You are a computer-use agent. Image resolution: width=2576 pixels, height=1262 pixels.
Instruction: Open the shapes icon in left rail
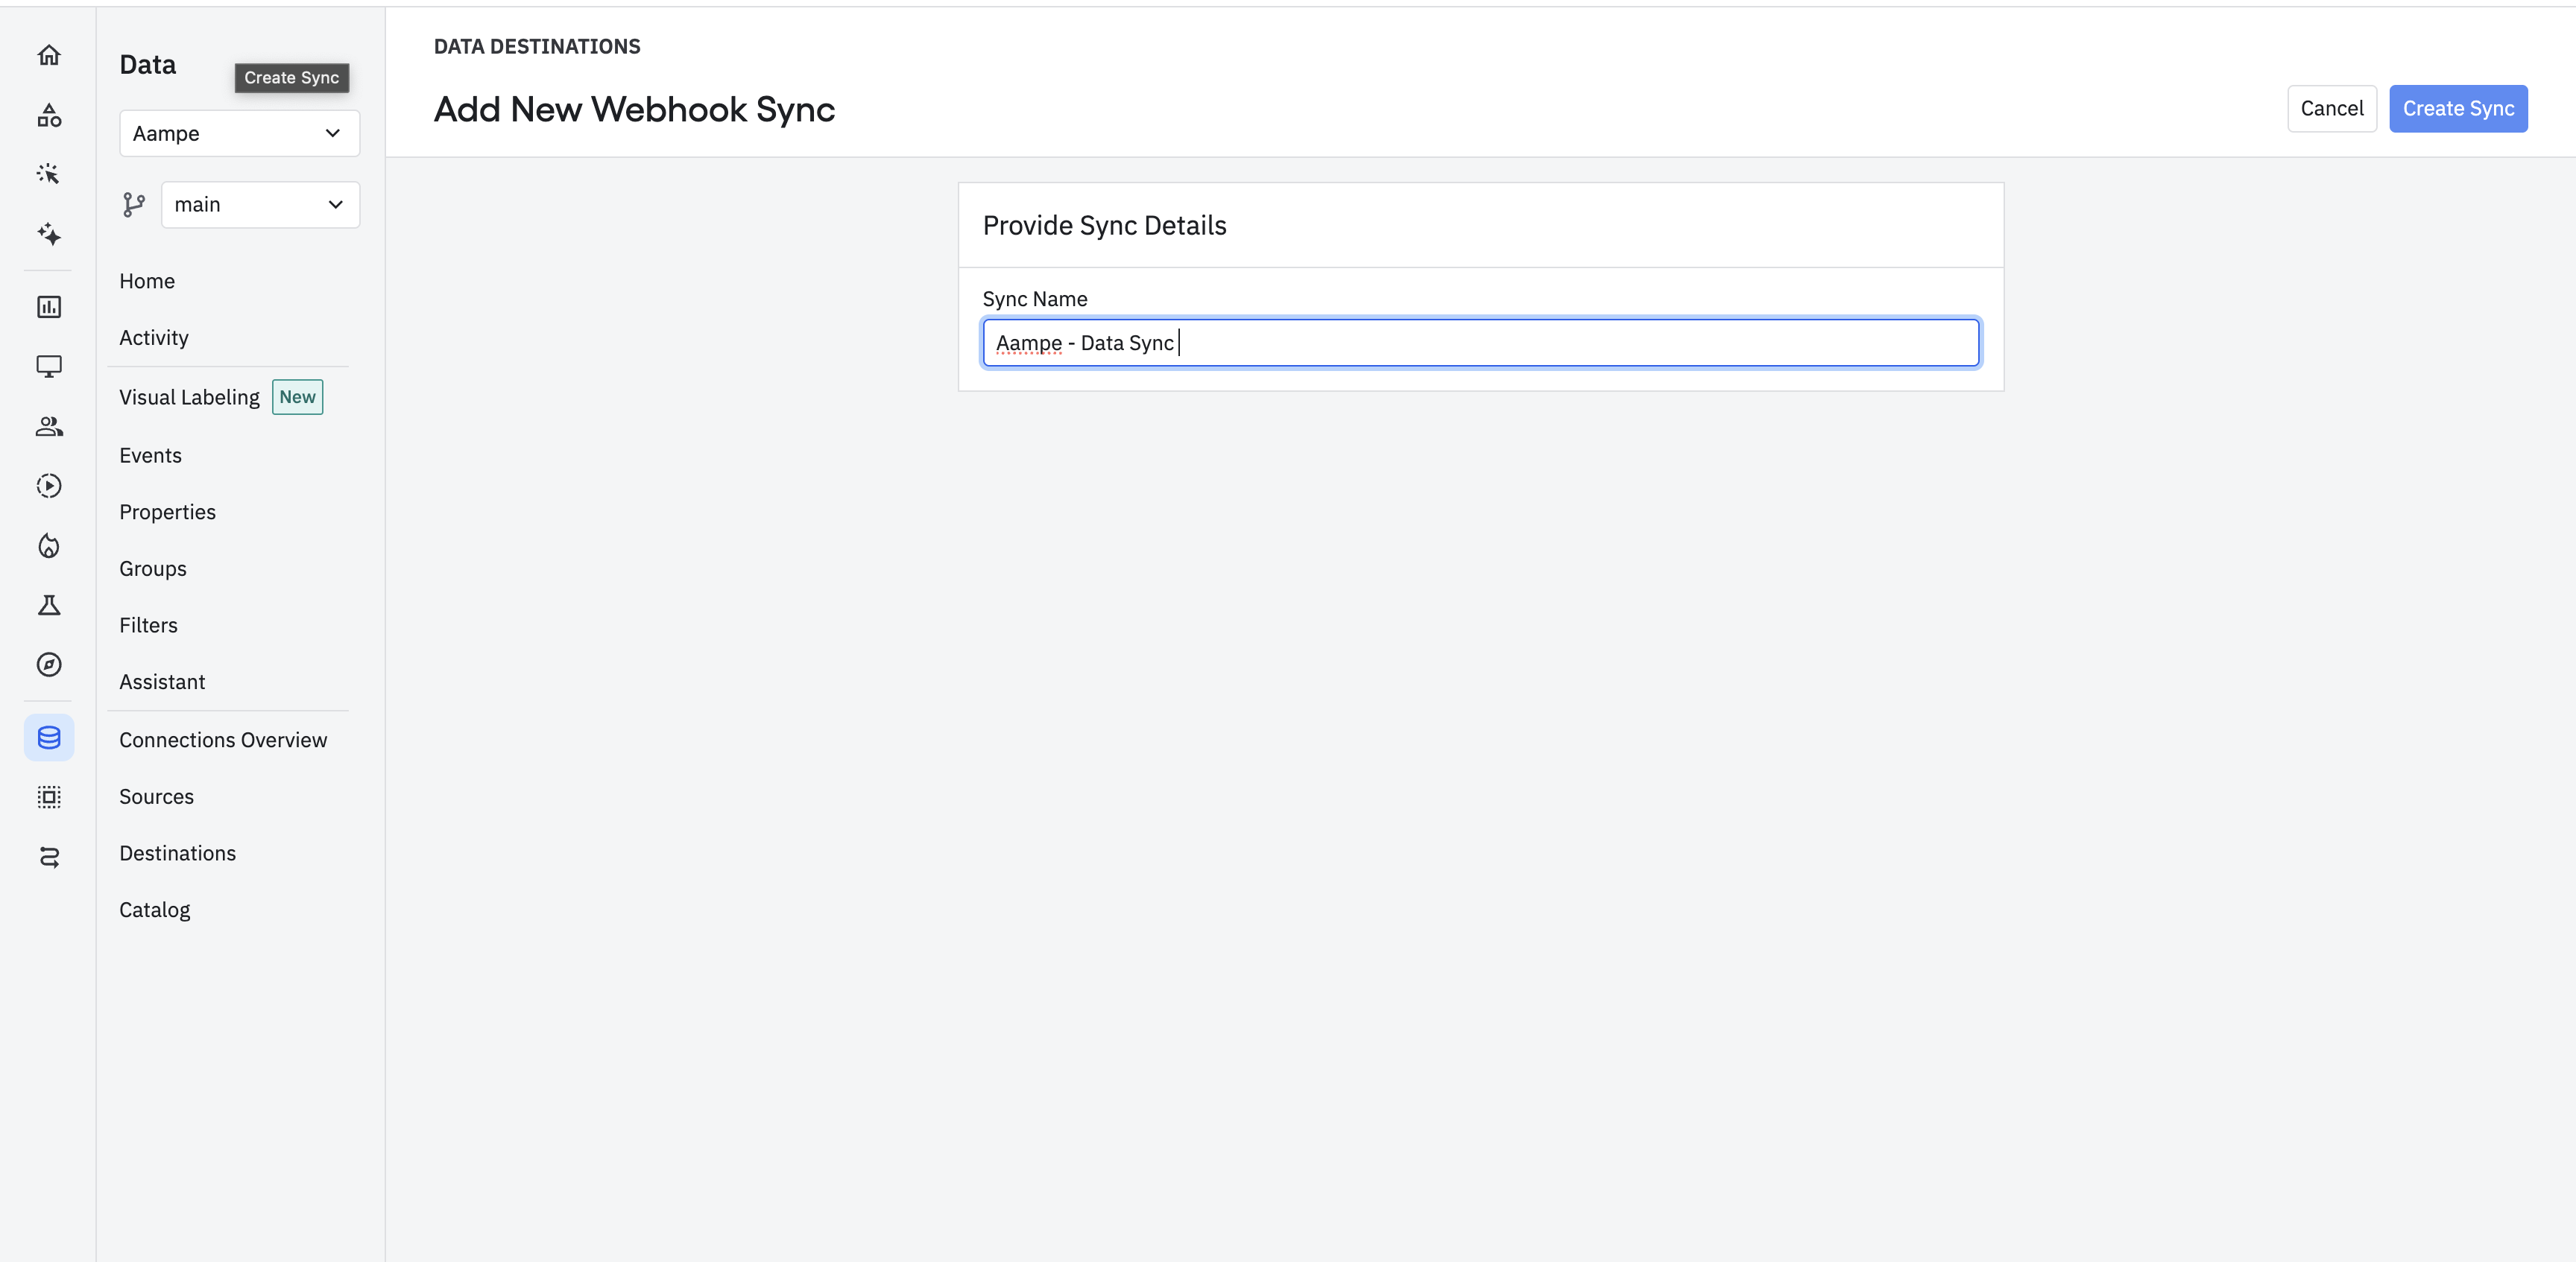(49, 115)
